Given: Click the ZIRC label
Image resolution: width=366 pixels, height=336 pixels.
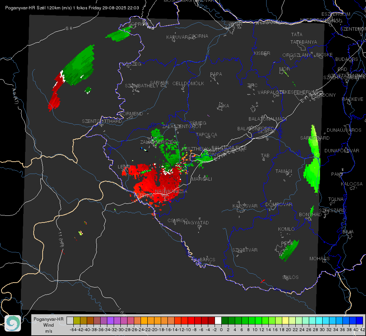Looking at the screenshot, I should coord(252,85).
